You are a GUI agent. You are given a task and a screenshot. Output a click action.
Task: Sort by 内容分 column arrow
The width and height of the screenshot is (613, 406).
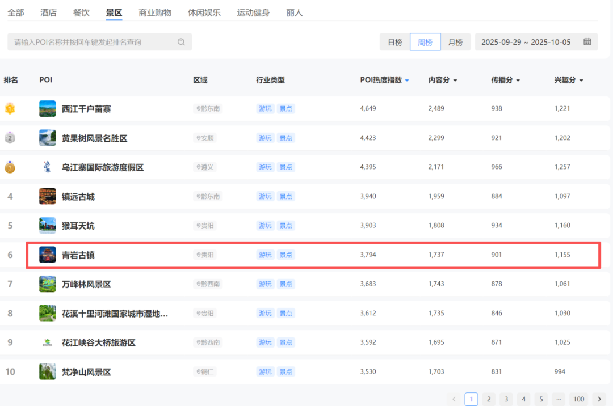coord(455,81)
